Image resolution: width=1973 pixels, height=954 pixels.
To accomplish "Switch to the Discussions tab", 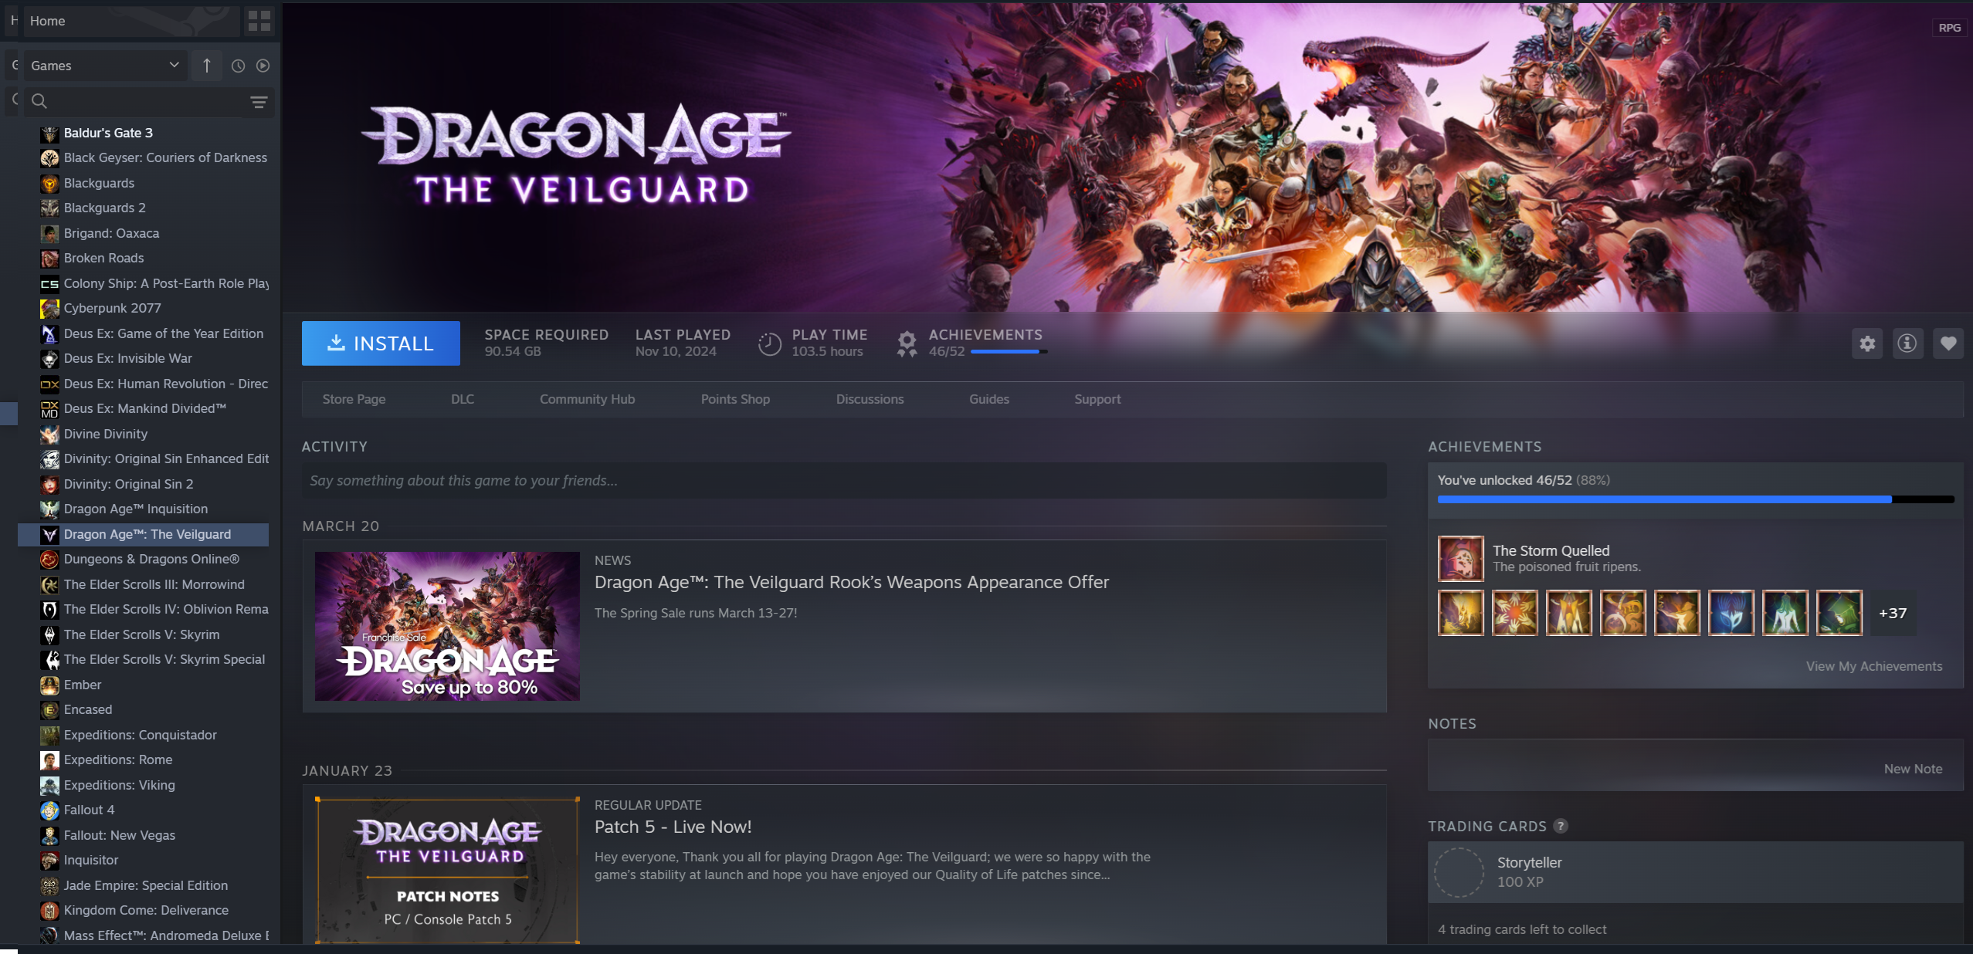I will (x=870, y=399).
